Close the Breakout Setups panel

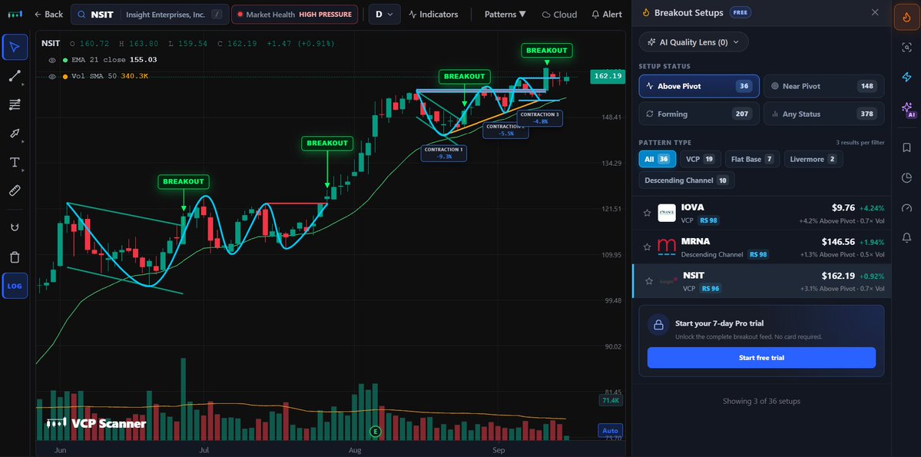click(x=875, y=12)
